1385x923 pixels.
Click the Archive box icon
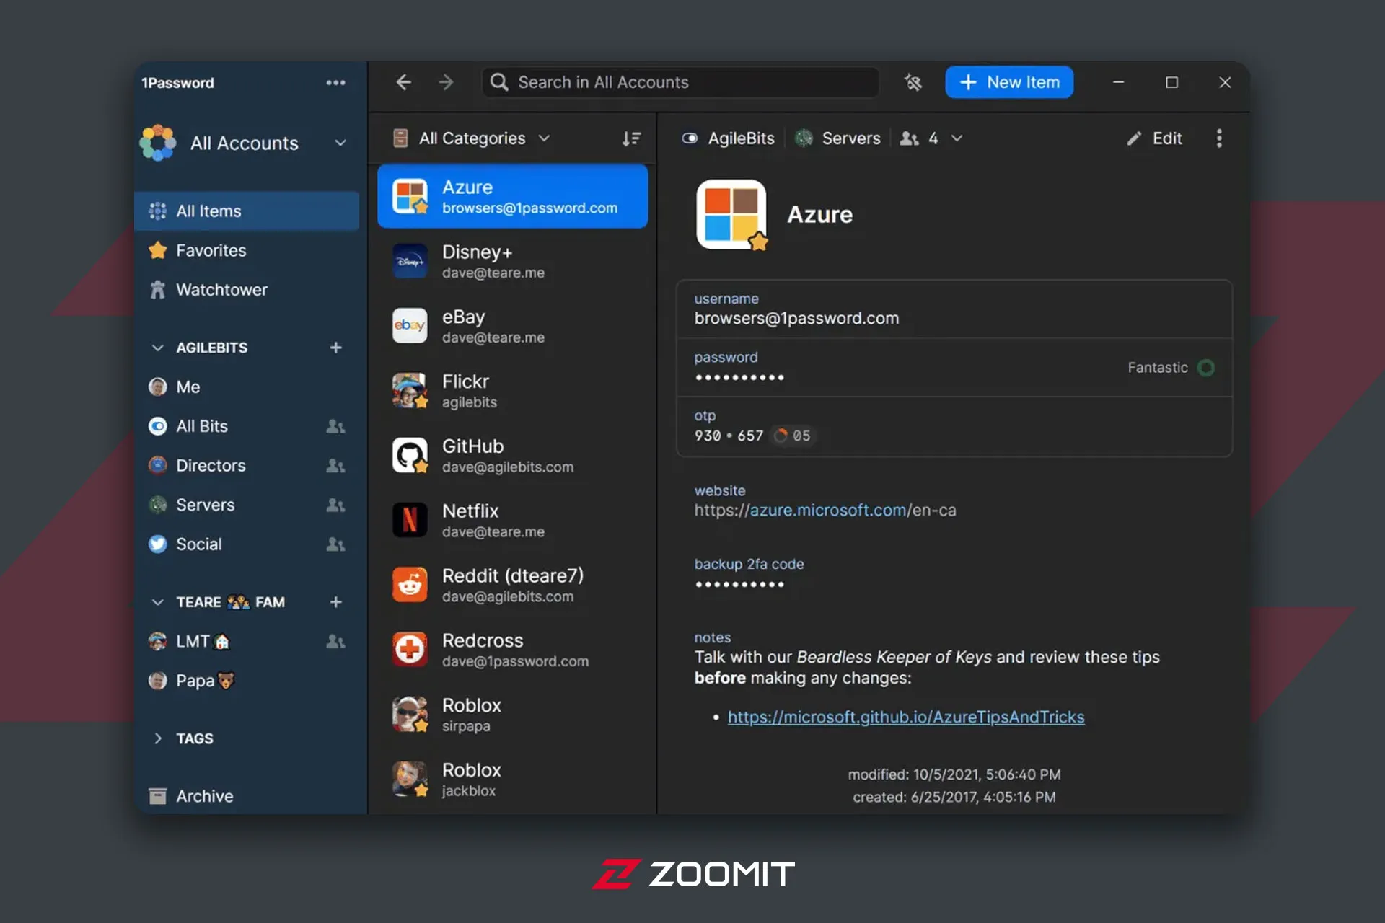157,796
